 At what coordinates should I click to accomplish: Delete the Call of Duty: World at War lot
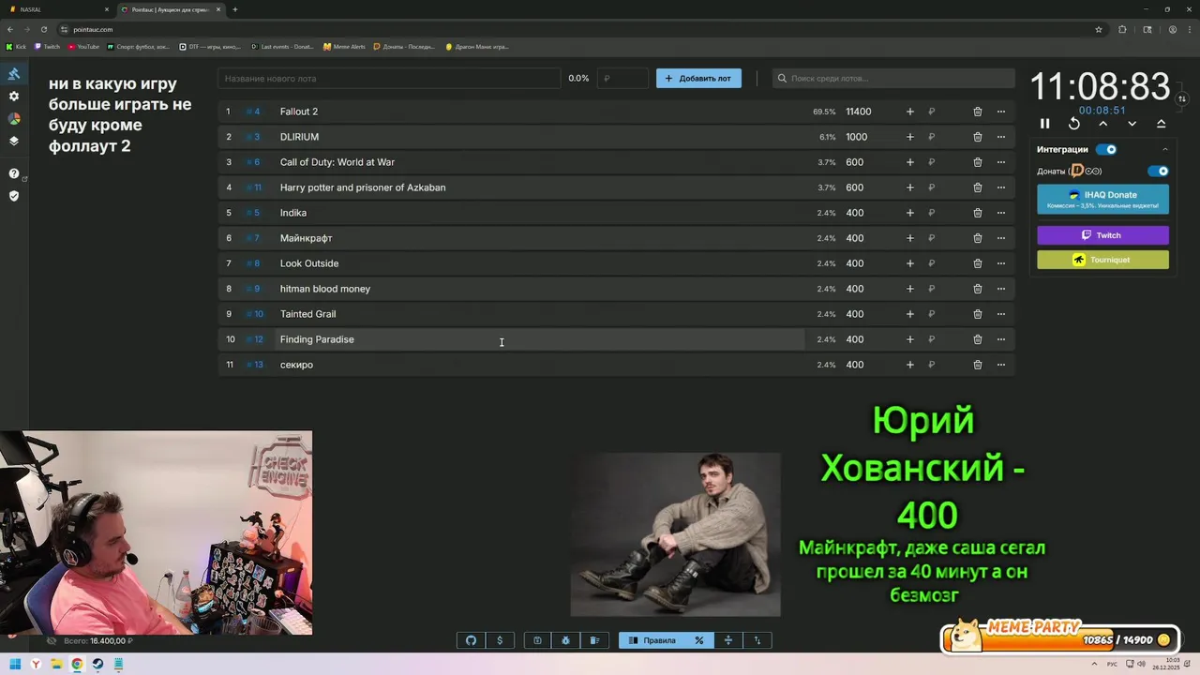click(x=977, y=162)
